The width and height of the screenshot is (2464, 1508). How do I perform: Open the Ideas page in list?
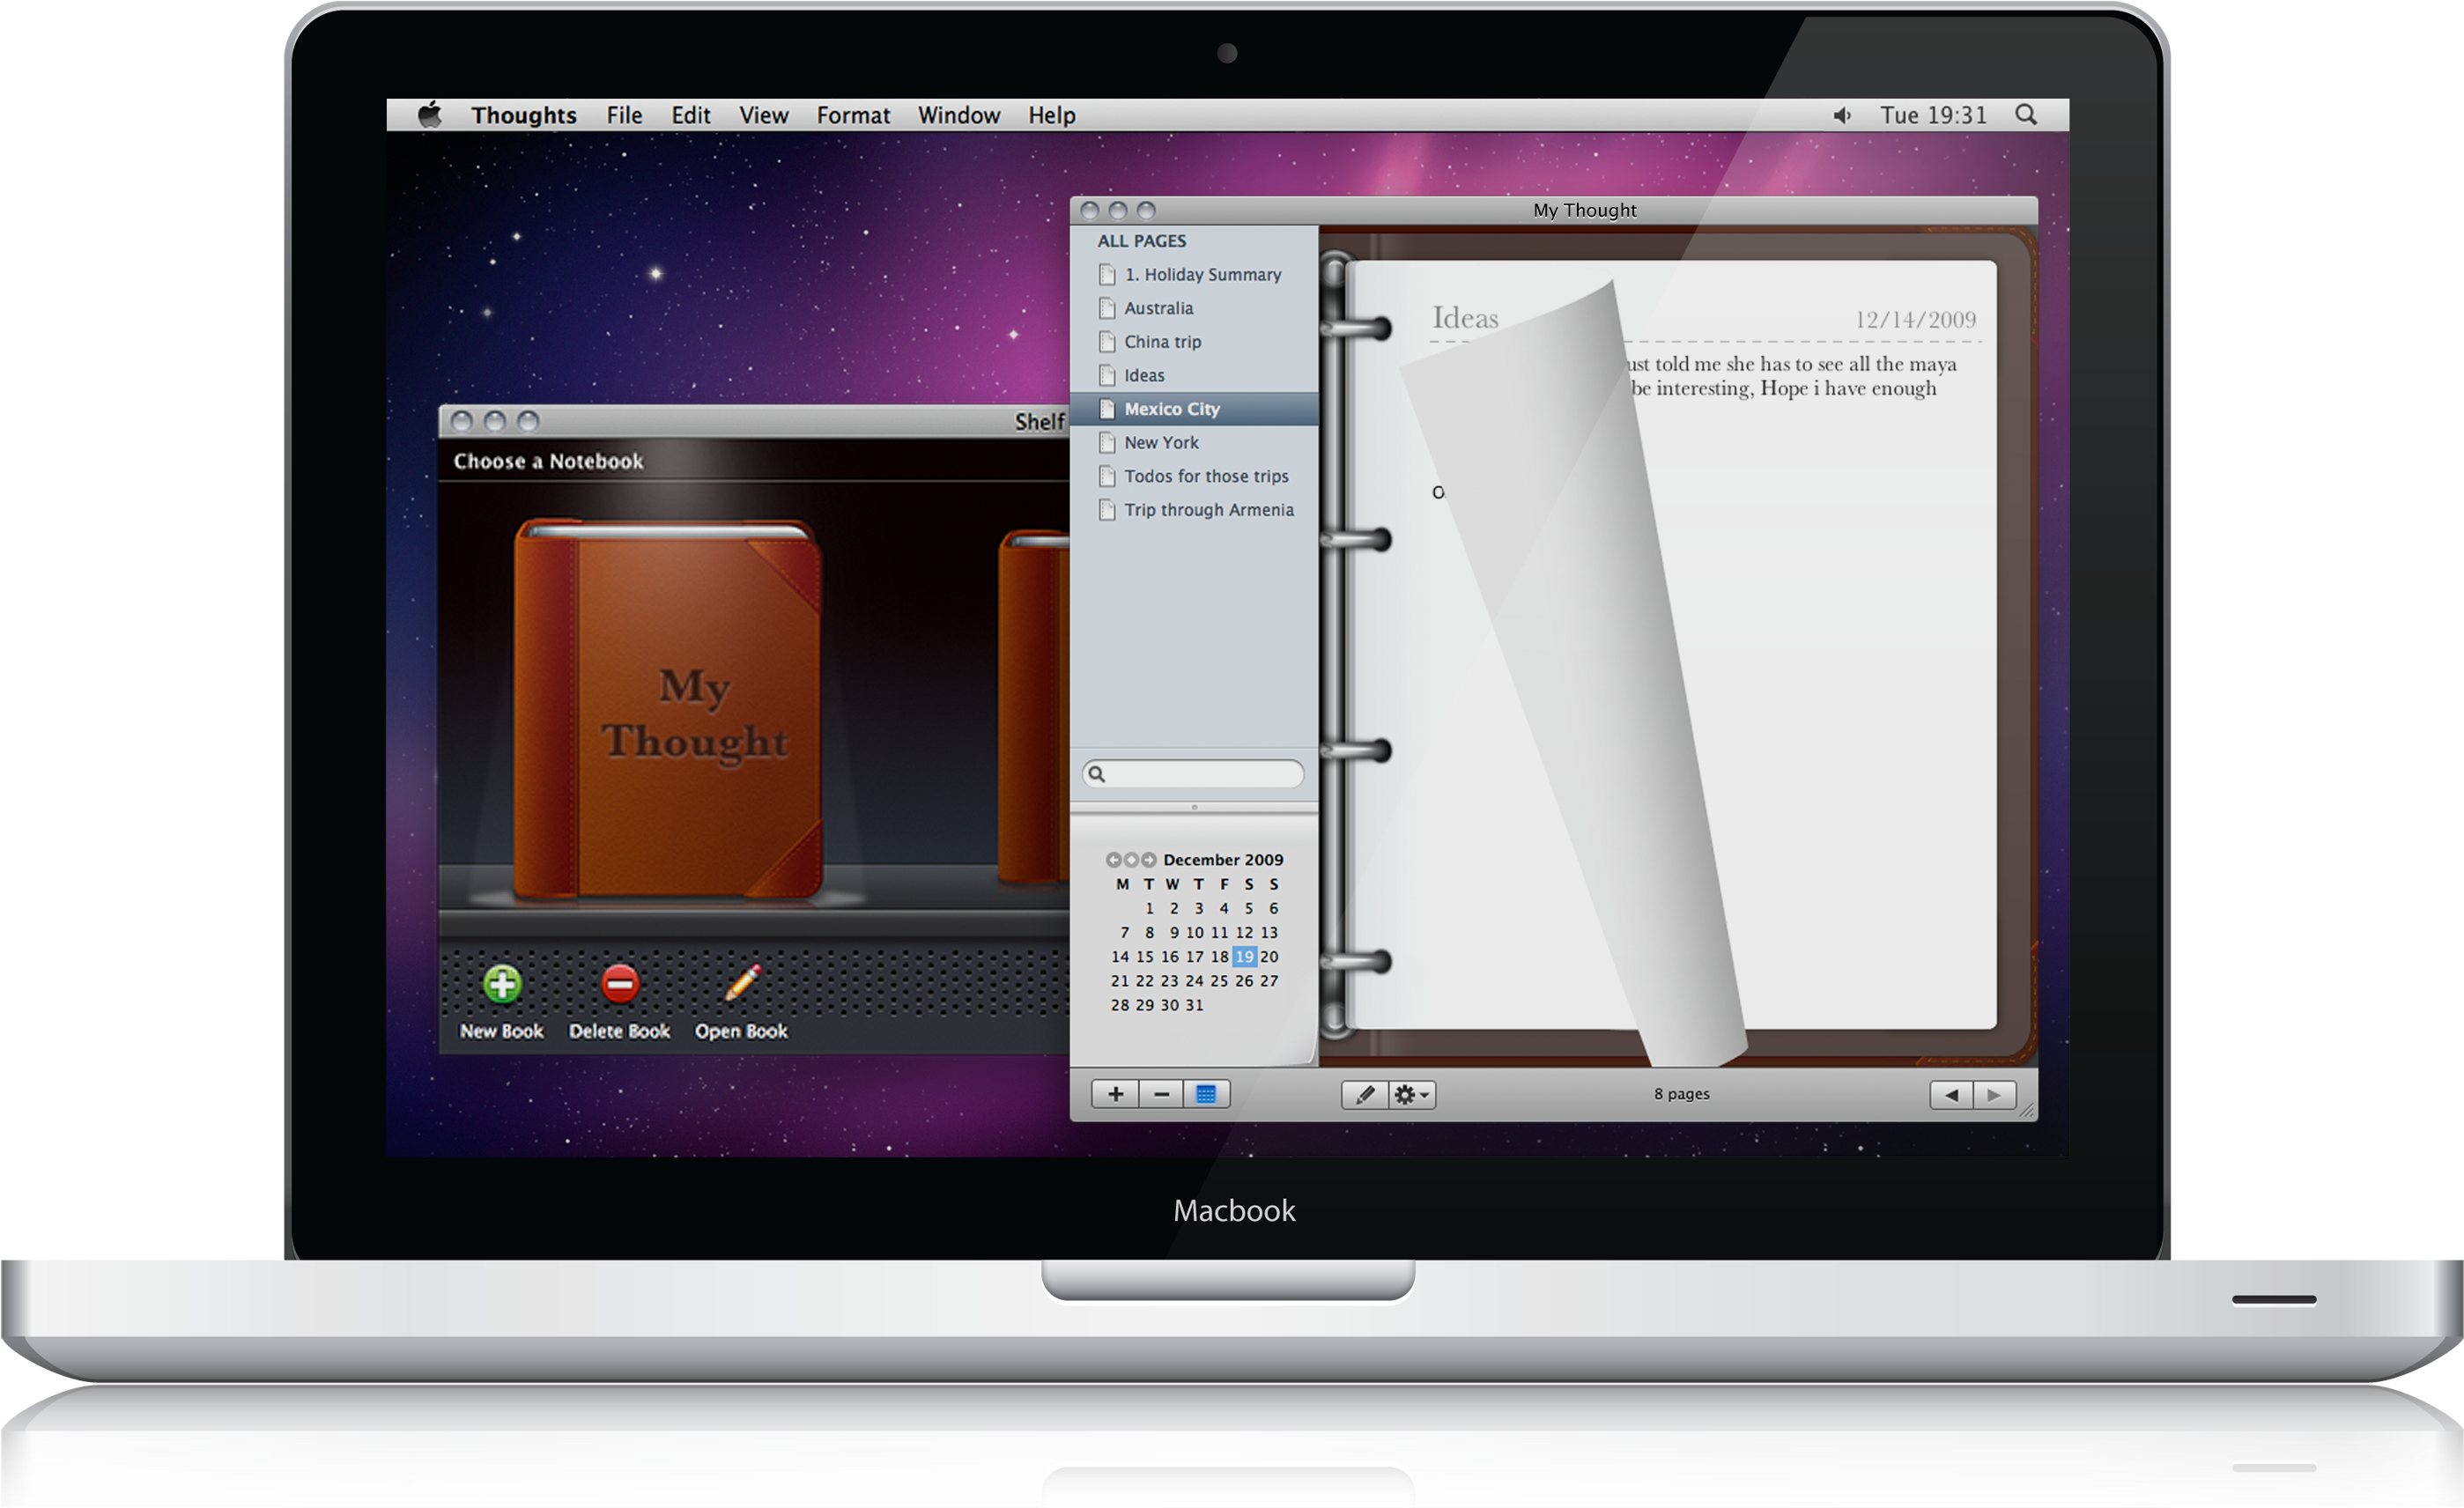point(1194,376)
